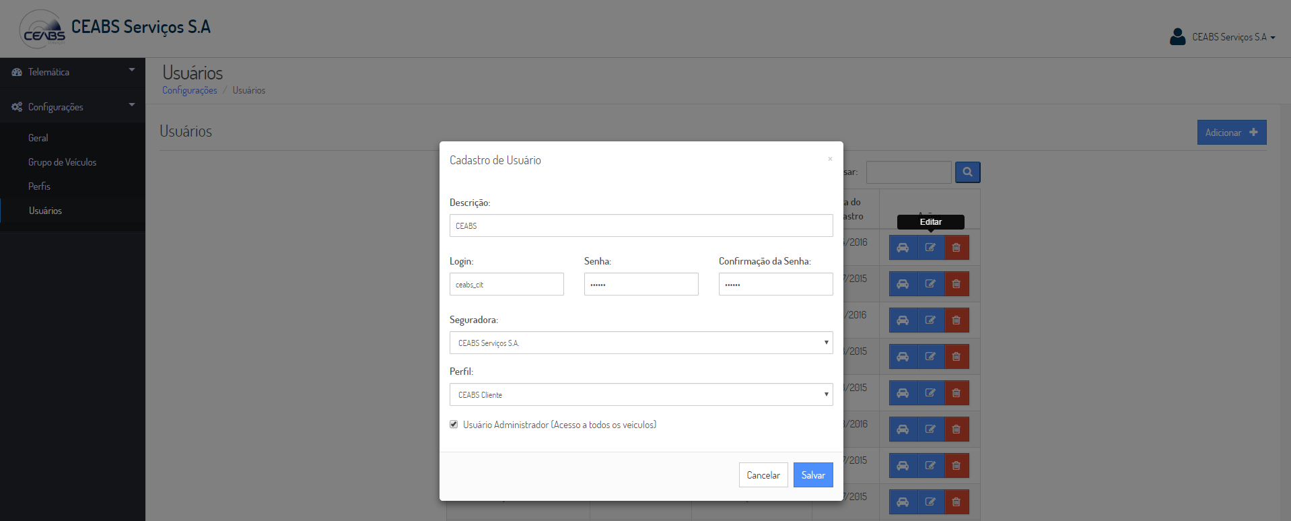Click the CEABS Serviços S.A header title

(x=141, y=27)
